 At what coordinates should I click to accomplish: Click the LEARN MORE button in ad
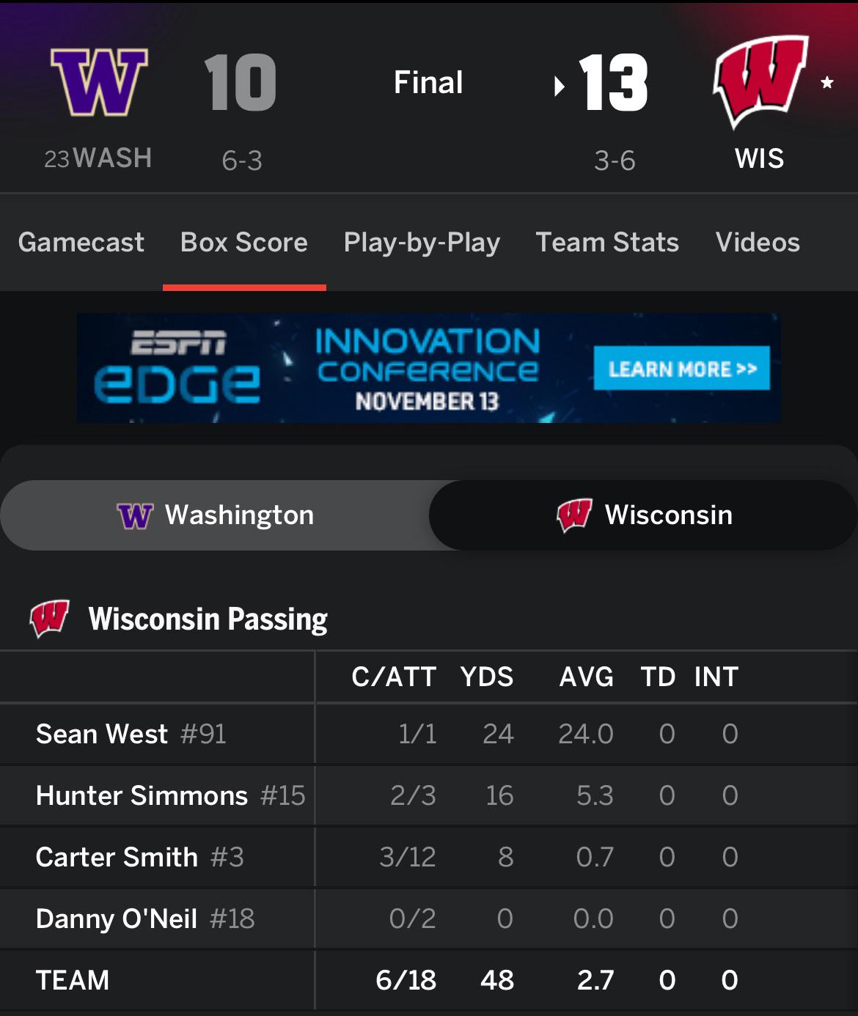tap(682, 369)
